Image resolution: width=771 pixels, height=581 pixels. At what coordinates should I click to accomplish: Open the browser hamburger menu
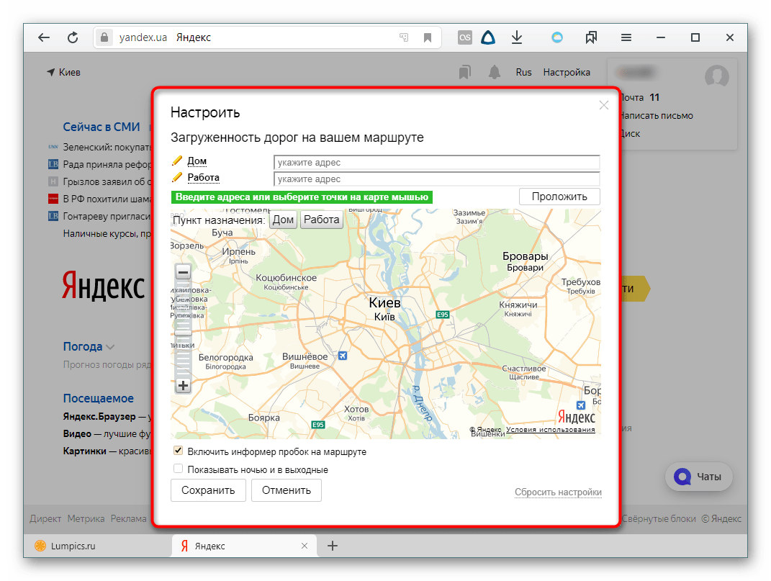tap(626, 38)
